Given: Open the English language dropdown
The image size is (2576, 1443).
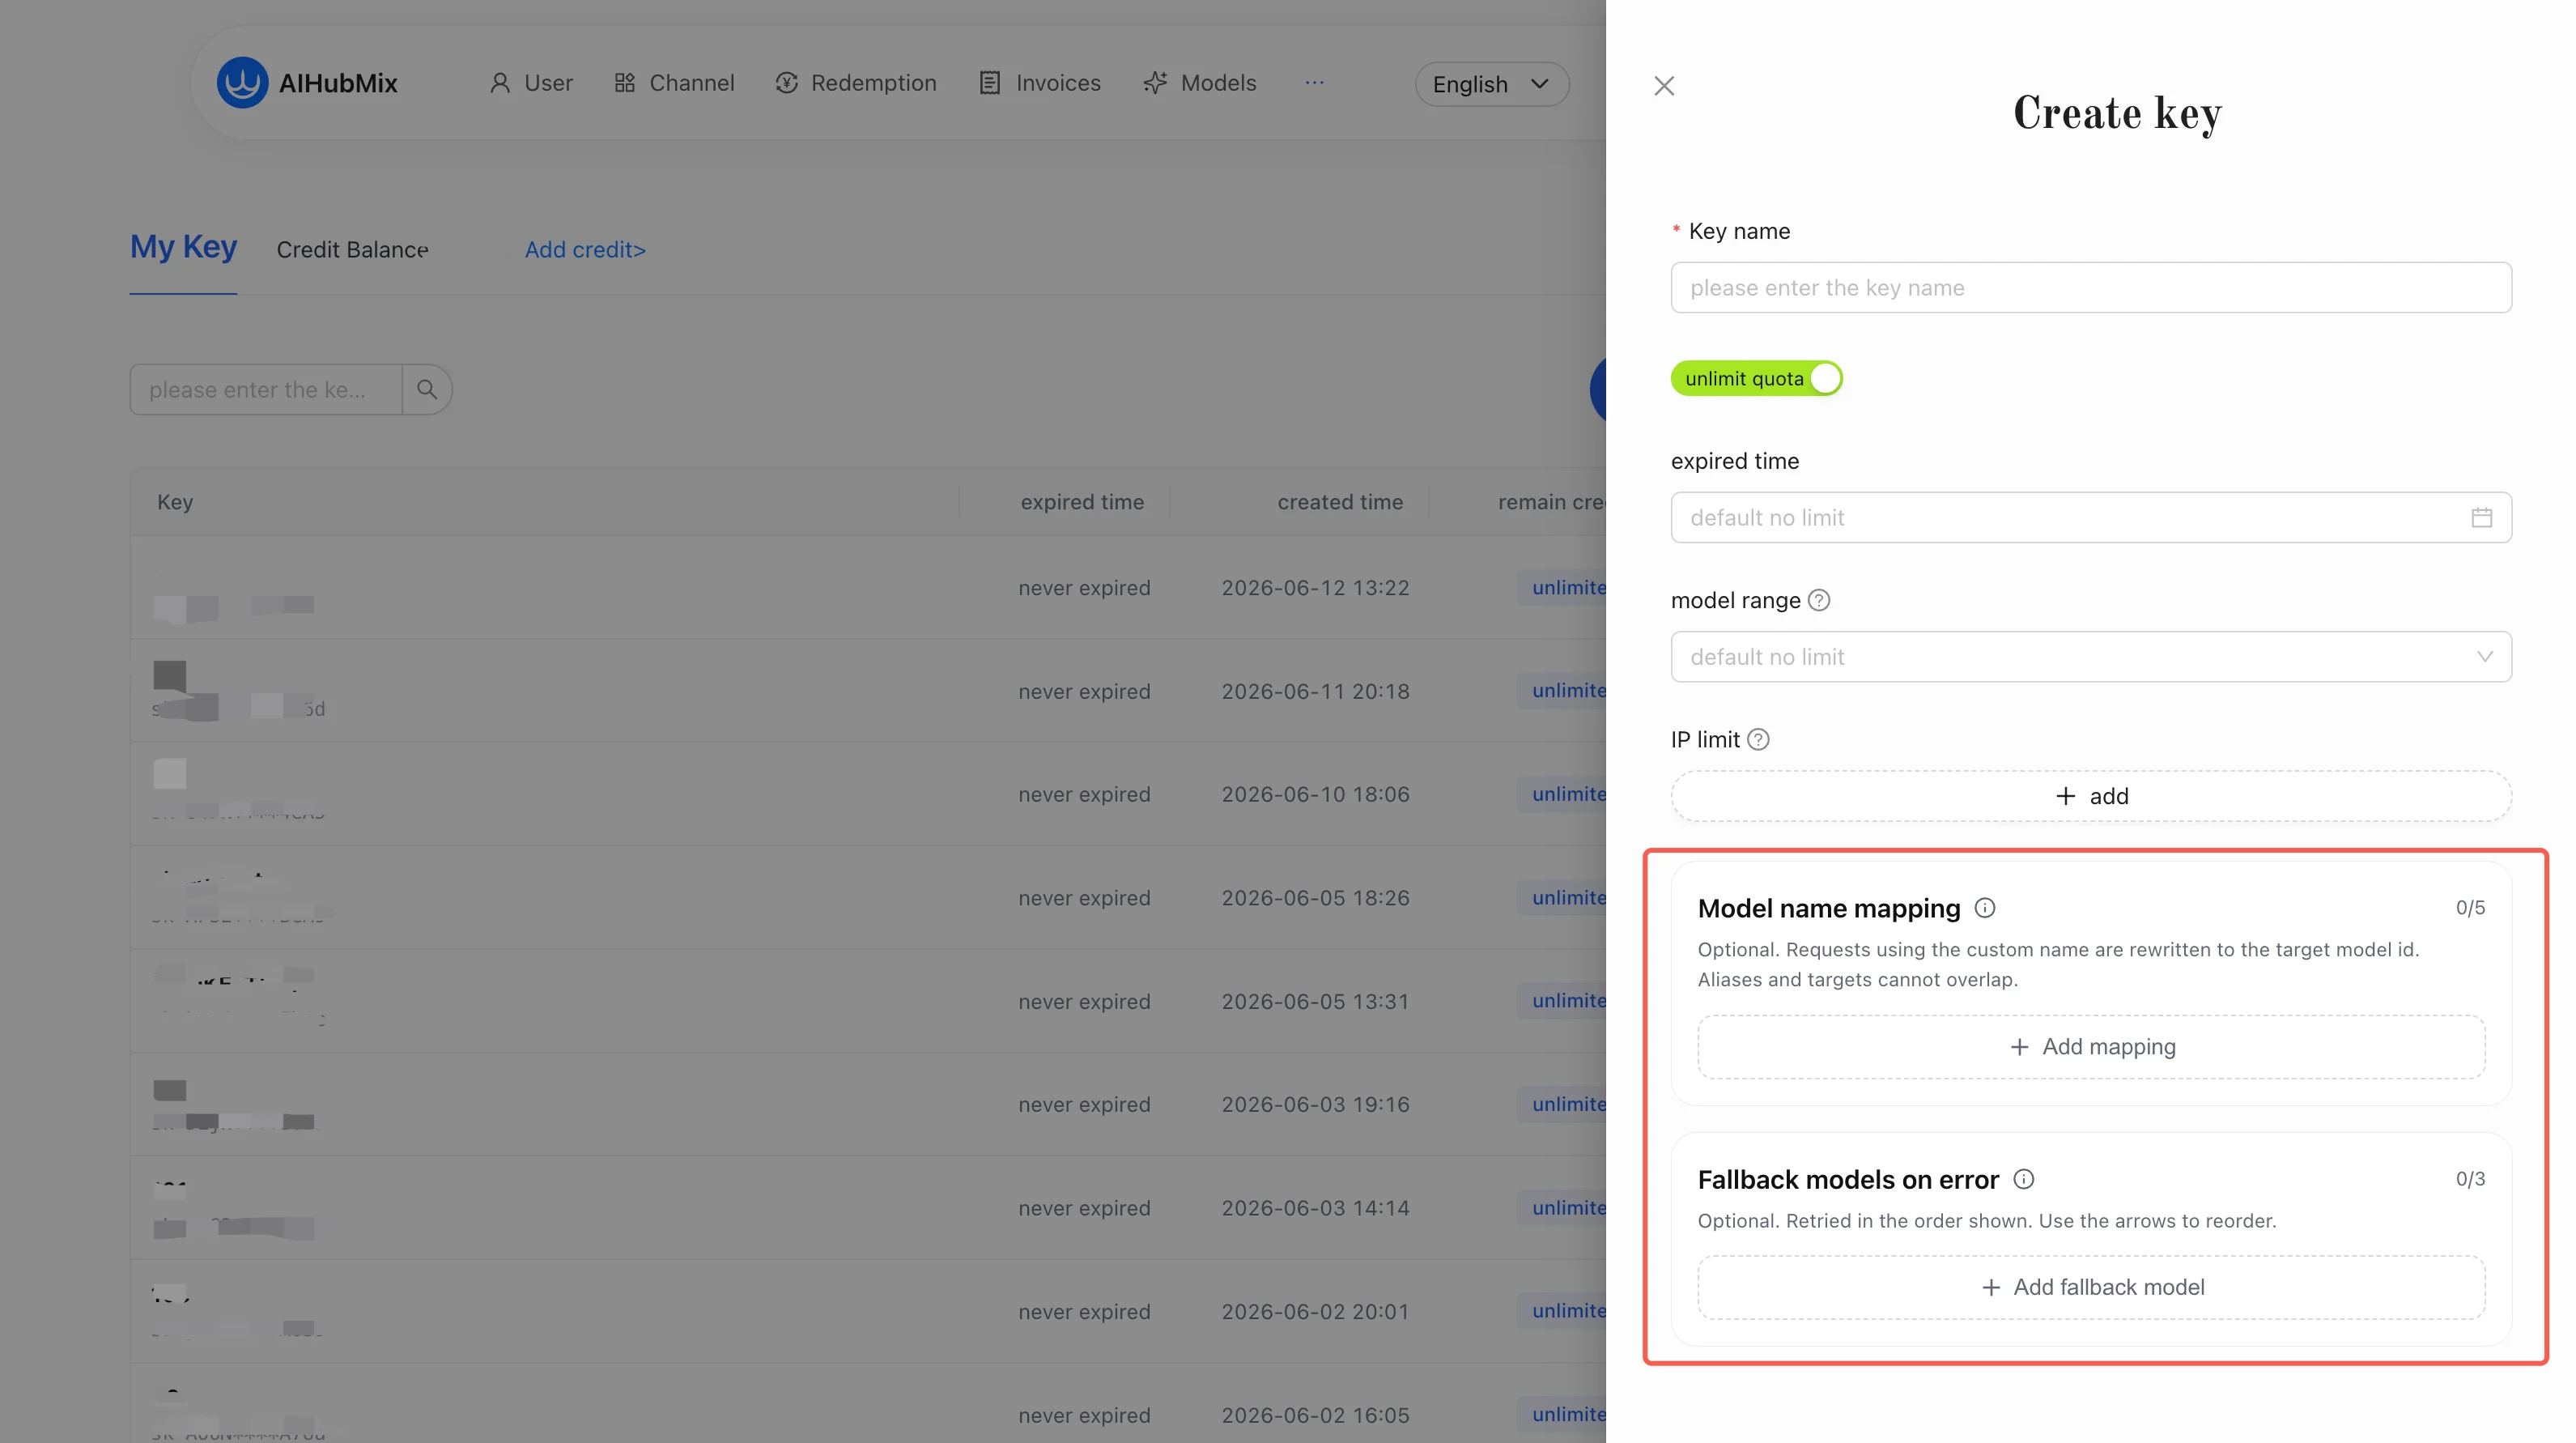Looking at the screenshot, I should click(x=1491, y=84).
